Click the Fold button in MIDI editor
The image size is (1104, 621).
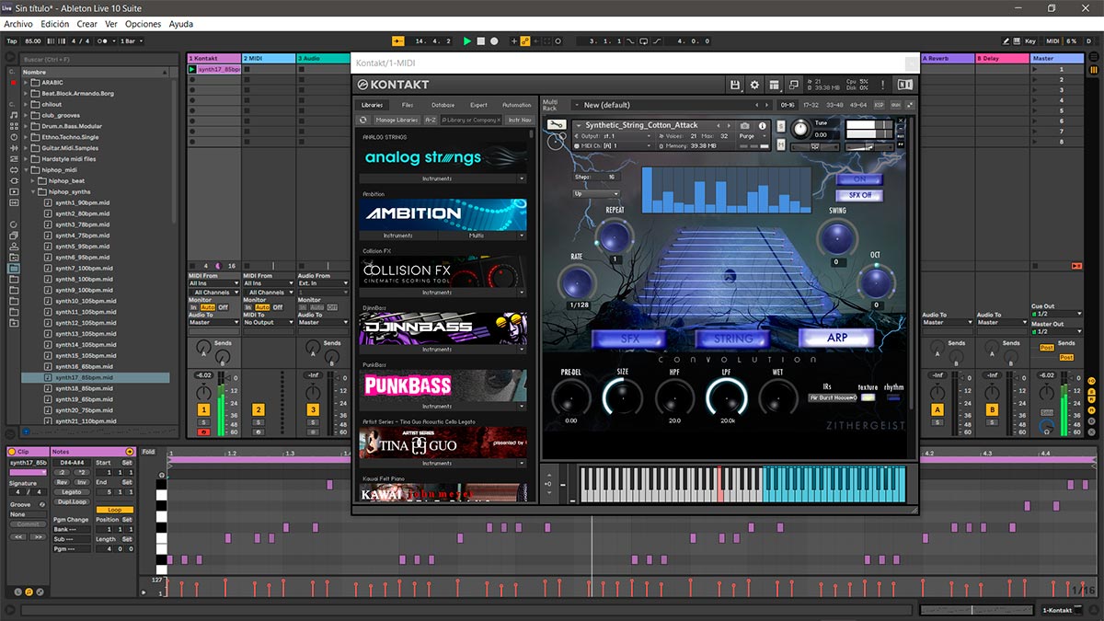tap(148, 452)
